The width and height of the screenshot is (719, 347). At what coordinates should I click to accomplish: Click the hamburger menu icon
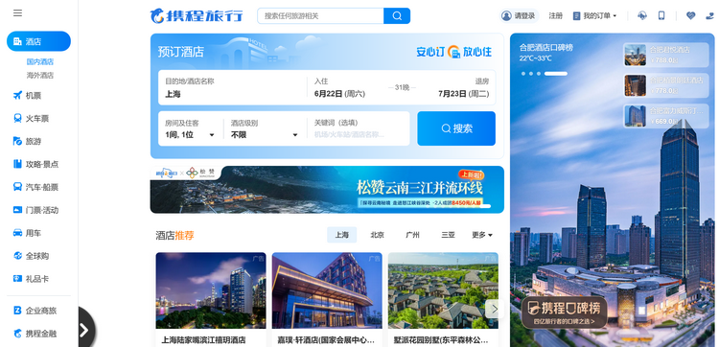pyautogui.click(x=17, y=12)
